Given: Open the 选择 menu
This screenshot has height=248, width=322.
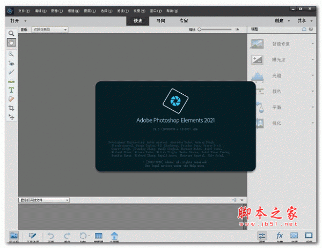Looking at the screenshot, I should point(106,11).
